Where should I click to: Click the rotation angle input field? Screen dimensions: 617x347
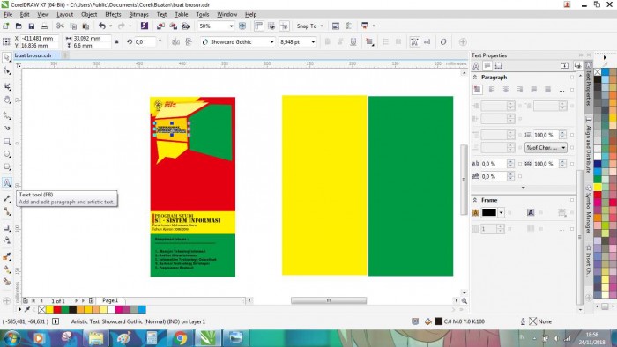pyautogui.click(x=145, y=41)
